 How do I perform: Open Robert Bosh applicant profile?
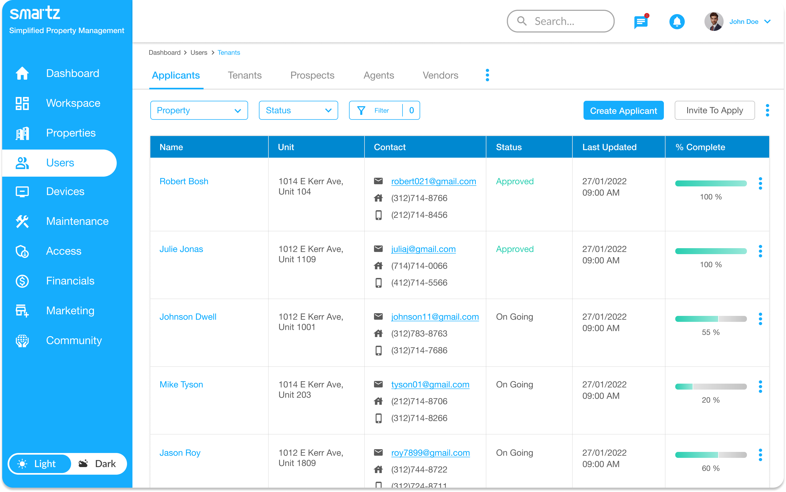point(184,181)
